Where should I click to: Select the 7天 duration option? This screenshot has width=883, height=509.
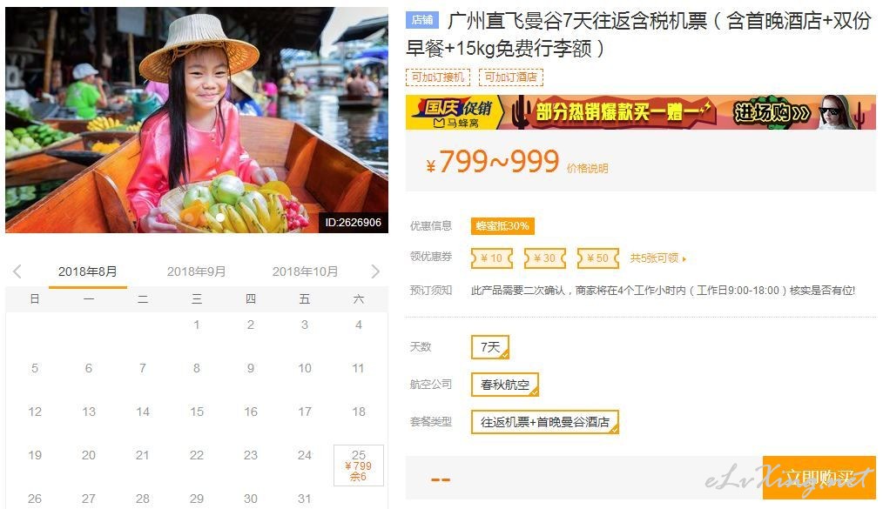coord(490,347)
